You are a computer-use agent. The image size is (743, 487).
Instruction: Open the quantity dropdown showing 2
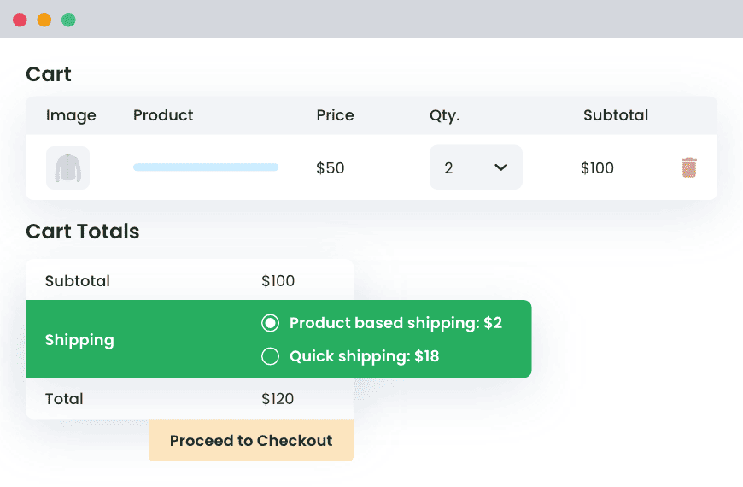tap(475, 167)
